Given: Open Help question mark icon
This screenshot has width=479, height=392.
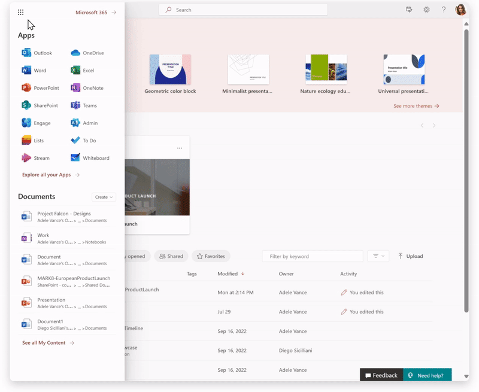Looking at the screenshot, I should [444, 10].
